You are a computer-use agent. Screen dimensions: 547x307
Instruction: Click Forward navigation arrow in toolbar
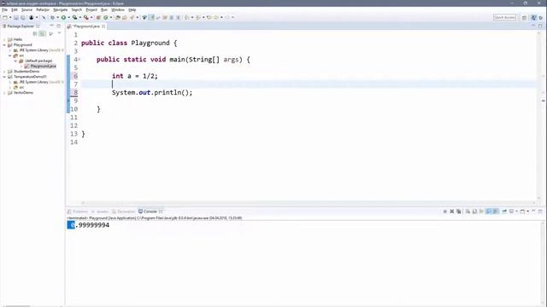(227, 17)
